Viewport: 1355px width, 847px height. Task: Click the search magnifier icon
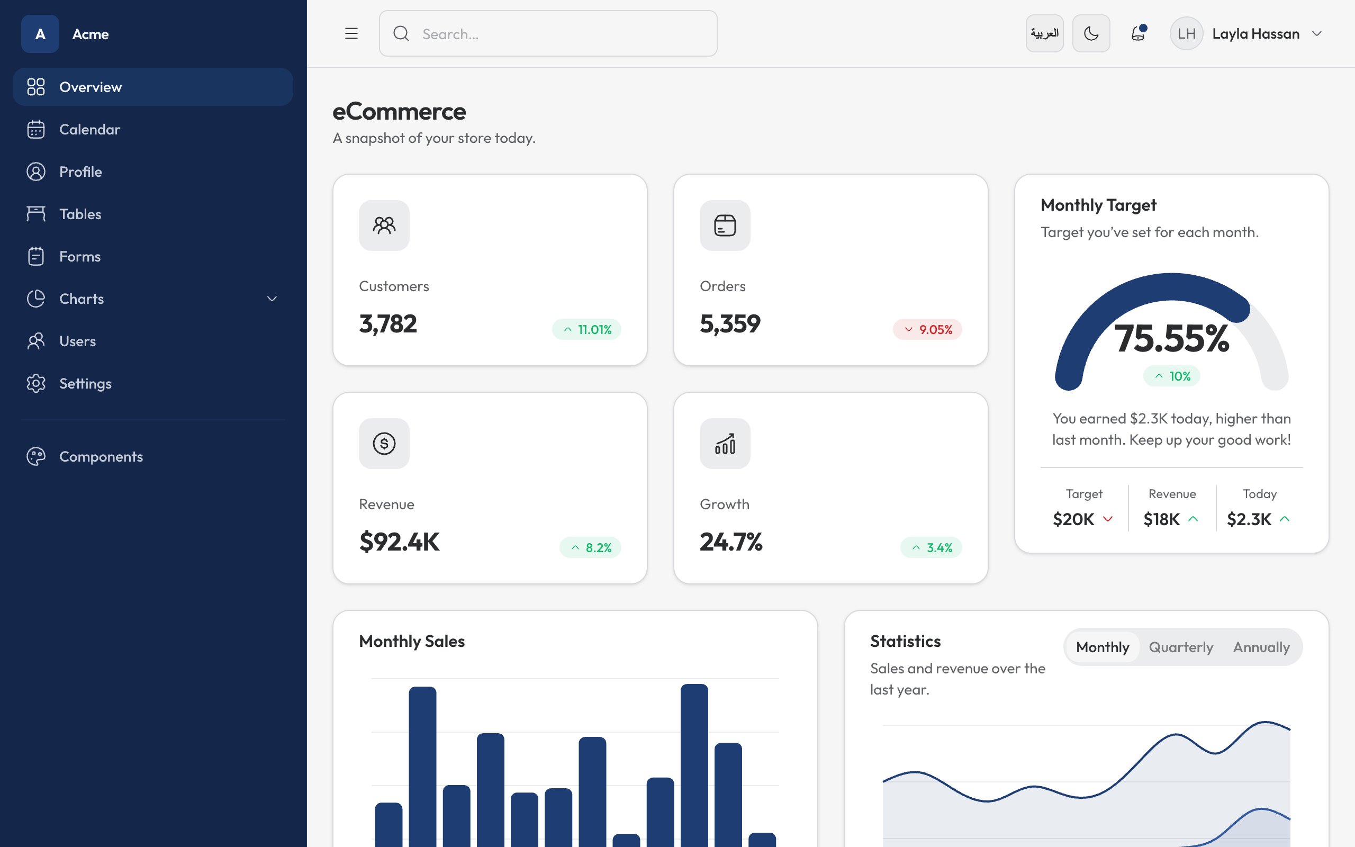pos(401,33)
